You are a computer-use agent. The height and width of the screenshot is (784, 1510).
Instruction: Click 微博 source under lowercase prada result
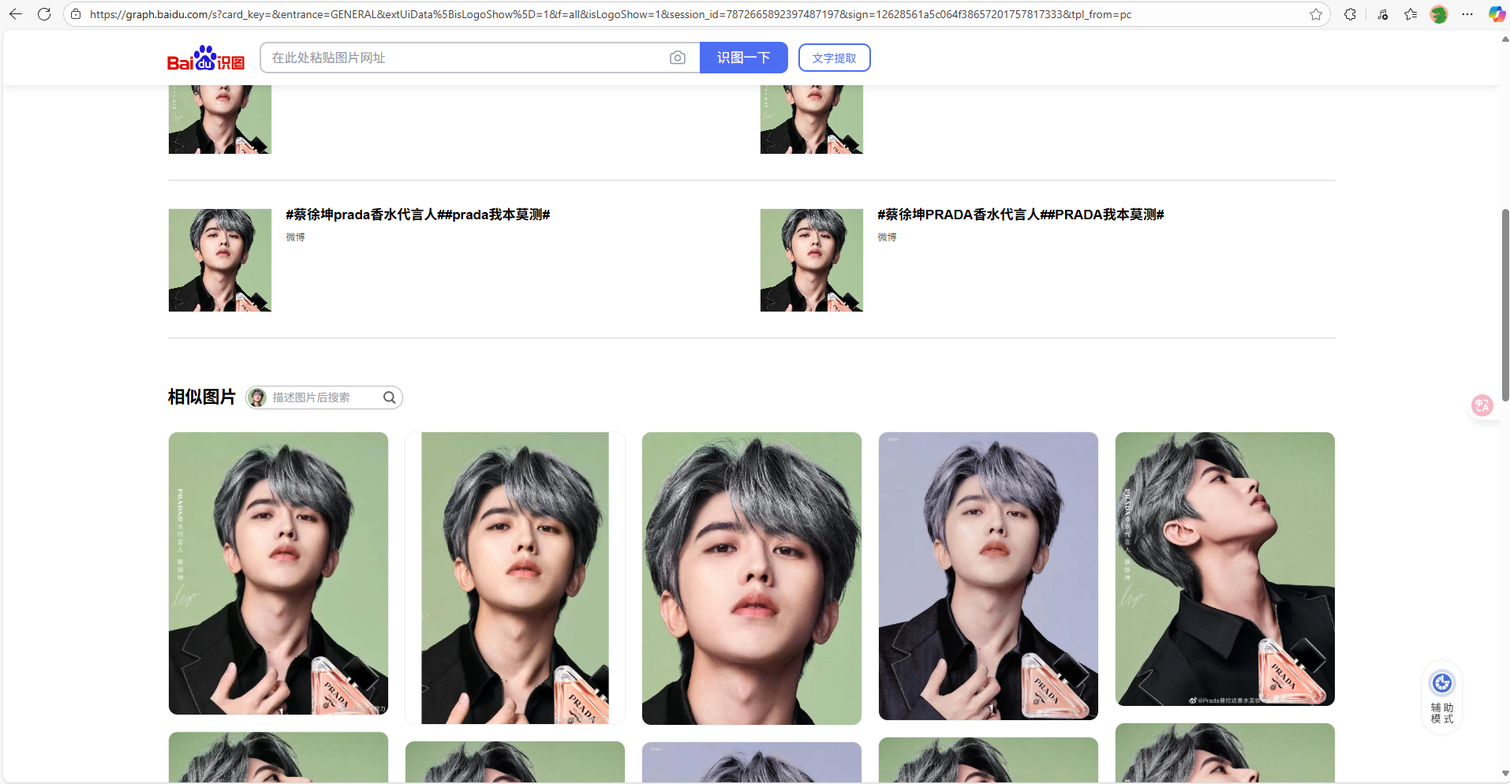(x=295, y=237)
